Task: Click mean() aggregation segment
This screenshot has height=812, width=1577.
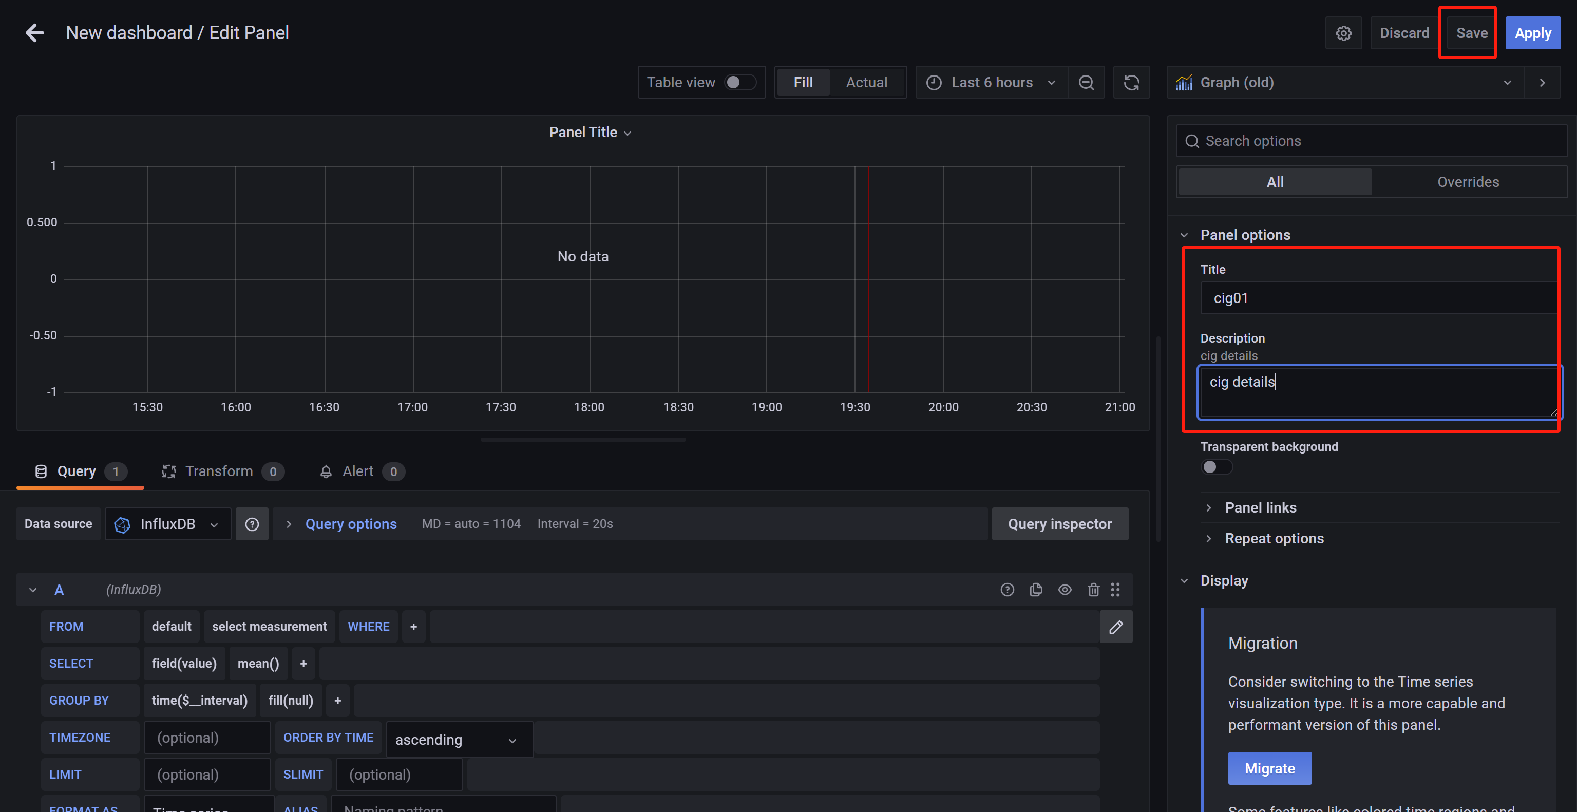Action: [x=258, y=663]
